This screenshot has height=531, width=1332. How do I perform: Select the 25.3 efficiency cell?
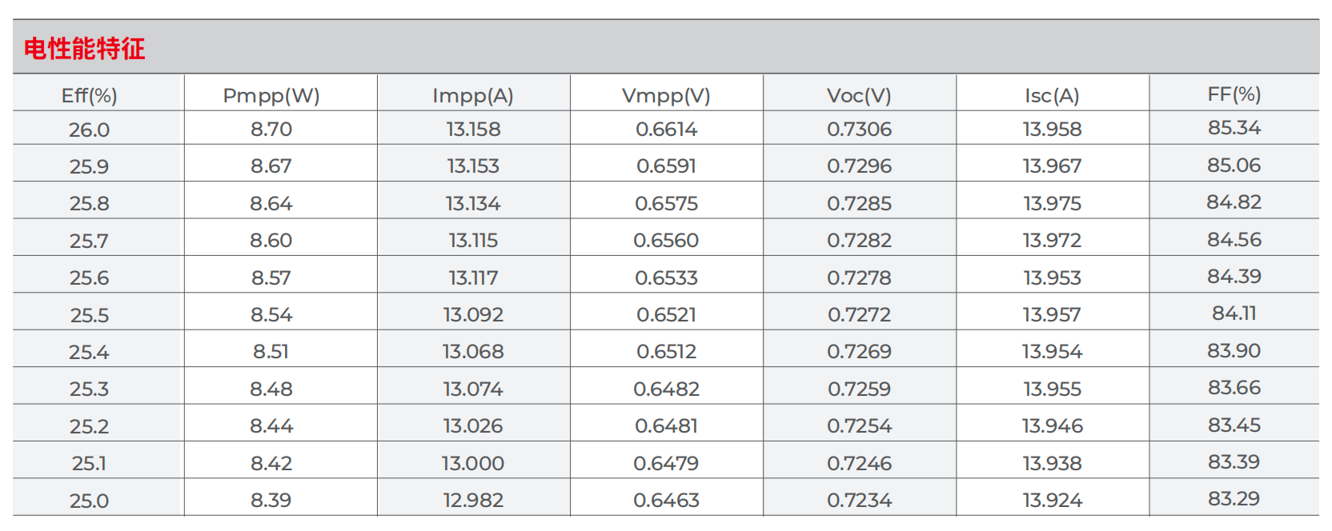tap(90, 389)
